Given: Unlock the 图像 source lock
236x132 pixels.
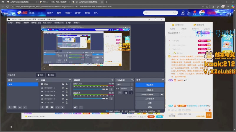Looking at the screenshot, I should coord(67,84).
